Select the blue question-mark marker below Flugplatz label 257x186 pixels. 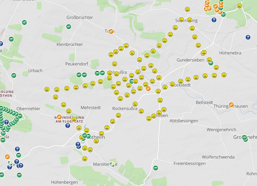coord(68,126)
